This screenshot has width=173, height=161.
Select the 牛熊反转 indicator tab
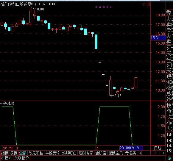point(52,153)
